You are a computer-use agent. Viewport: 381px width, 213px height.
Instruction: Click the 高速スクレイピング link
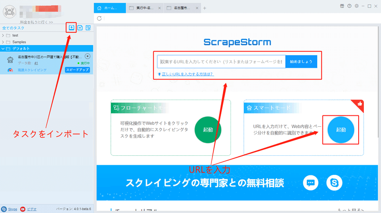coord(32,70)
